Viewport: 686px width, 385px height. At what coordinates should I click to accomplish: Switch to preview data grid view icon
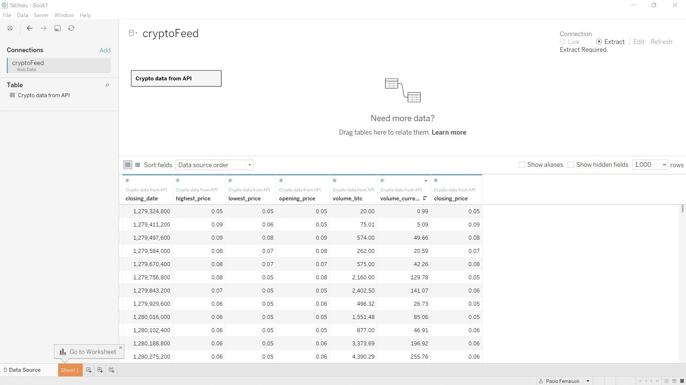128,165
